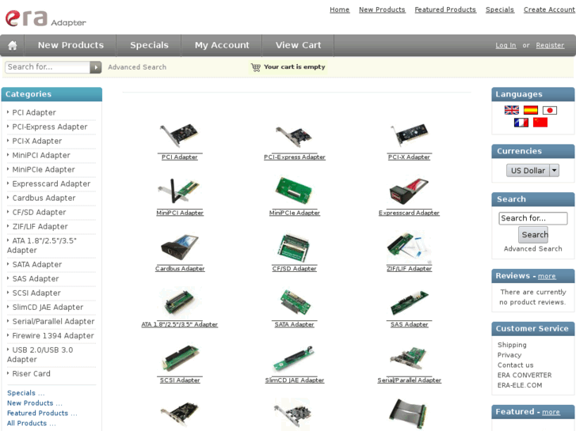Open the Serial/Parallel Adapter product image

click(409, 358)
